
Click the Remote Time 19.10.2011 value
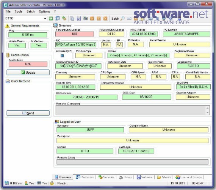75,87
